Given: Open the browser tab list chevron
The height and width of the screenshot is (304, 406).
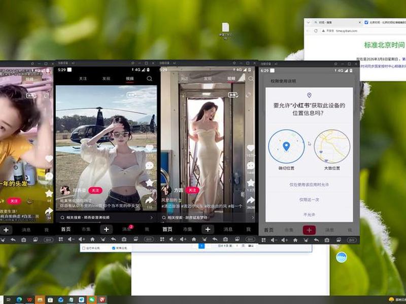Looking at the screenshot, I should pyautogui.click(x=308, y=22).
